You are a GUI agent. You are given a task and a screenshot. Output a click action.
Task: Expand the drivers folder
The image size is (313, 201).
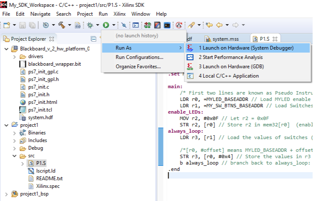click(14, 57)
